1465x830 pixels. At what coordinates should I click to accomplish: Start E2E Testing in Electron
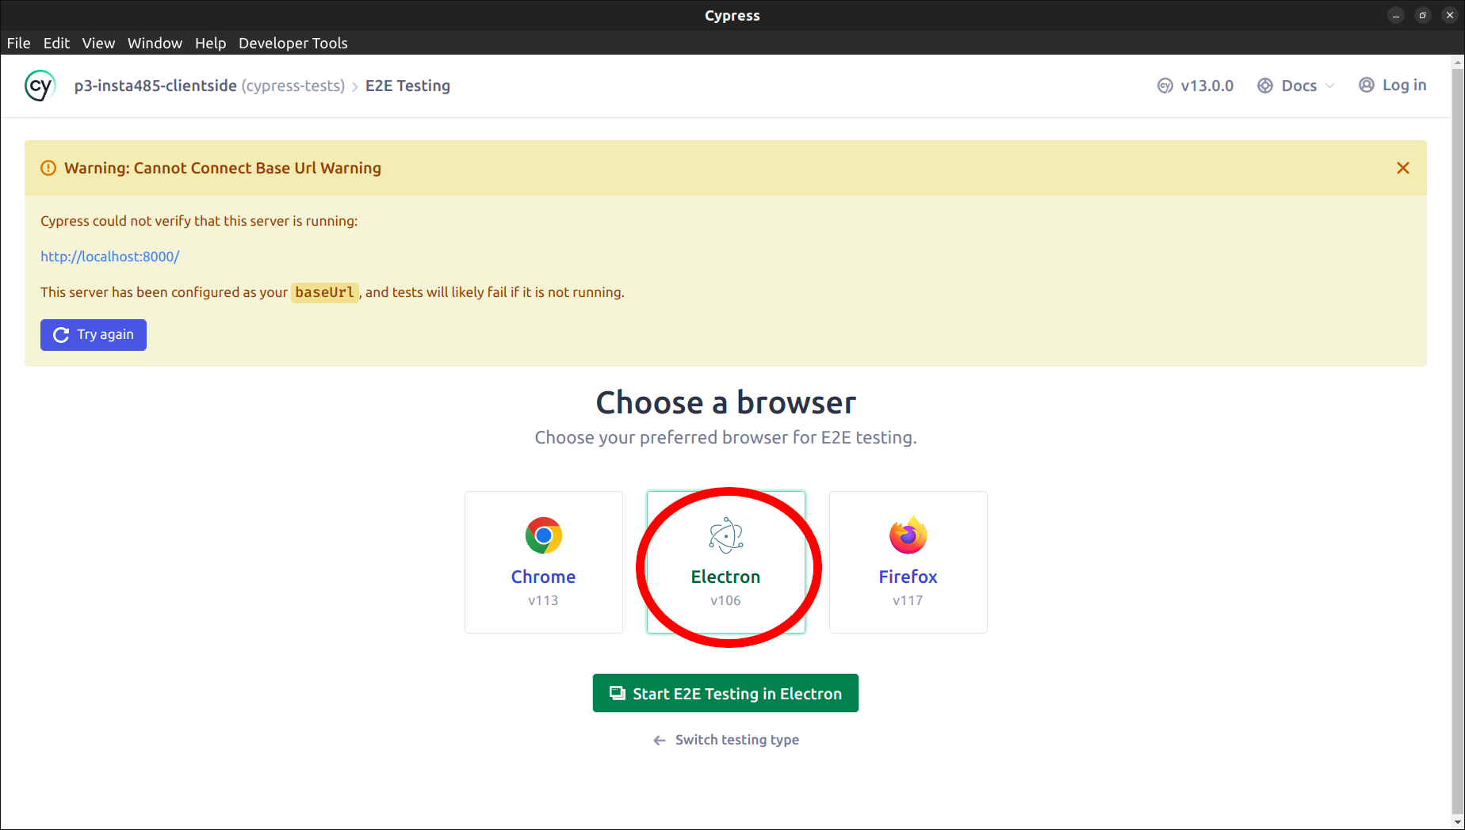tap(725, 694)
